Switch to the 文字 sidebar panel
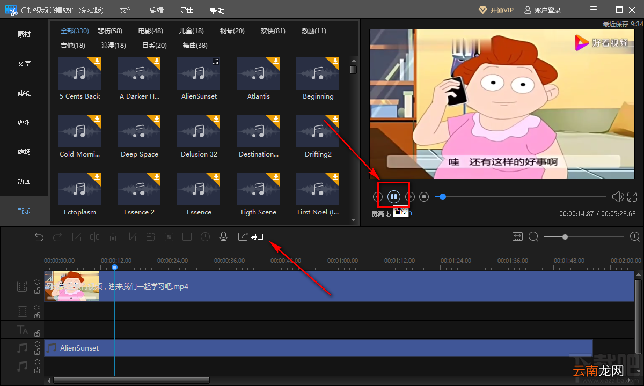Image resolution: width=644 pixels, height=386 pixels. (x=24, y=63)
